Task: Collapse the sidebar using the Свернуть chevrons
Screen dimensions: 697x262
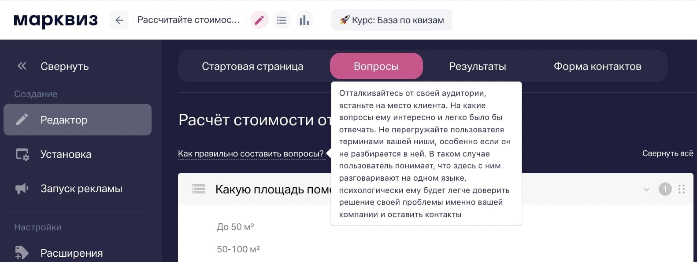Action: pos(21,65)
